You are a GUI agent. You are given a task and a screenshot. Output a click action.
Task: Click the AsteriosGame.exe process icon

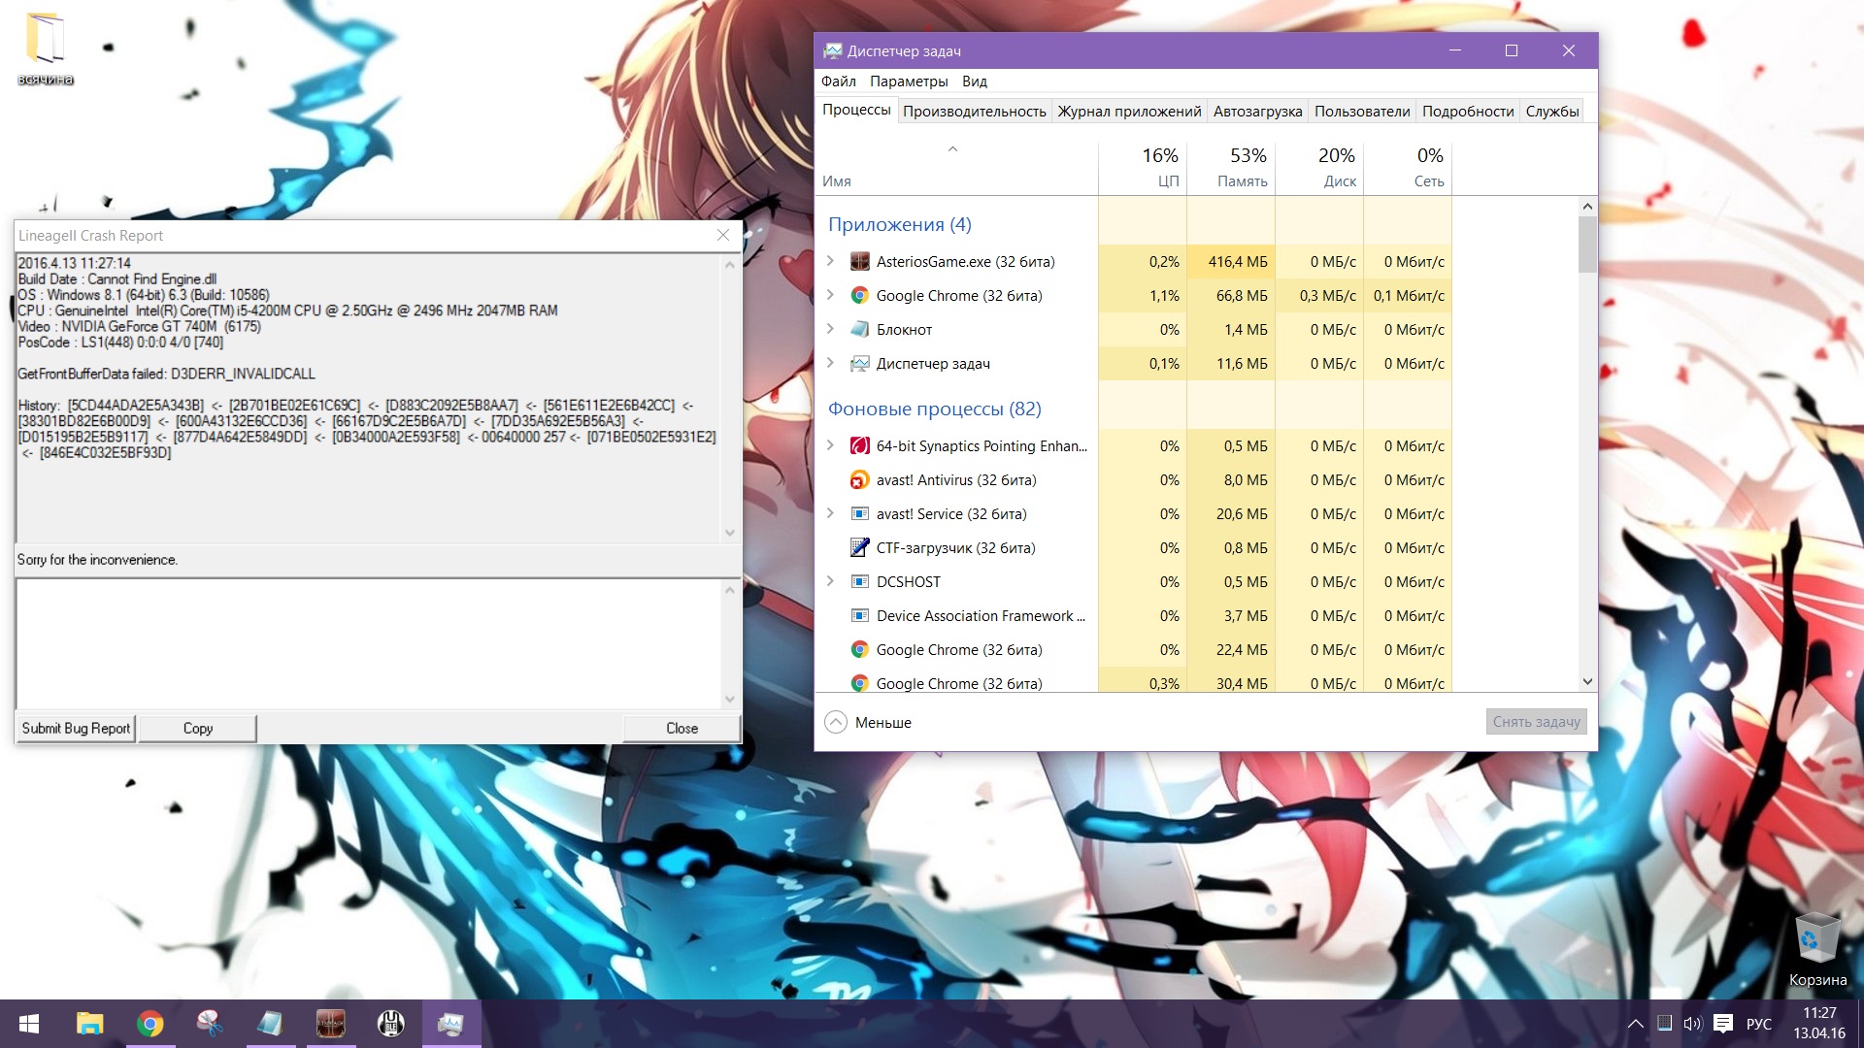[859, 262]
